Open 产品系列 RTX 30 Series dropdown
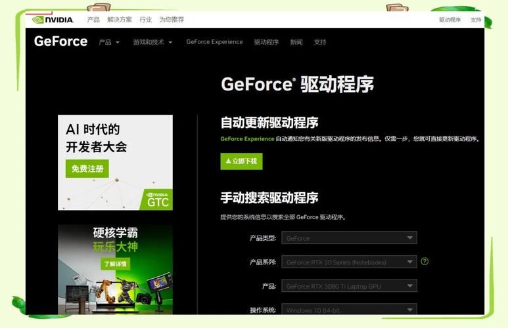This screenshot has width=508, height=328. [x=349, y=262]
